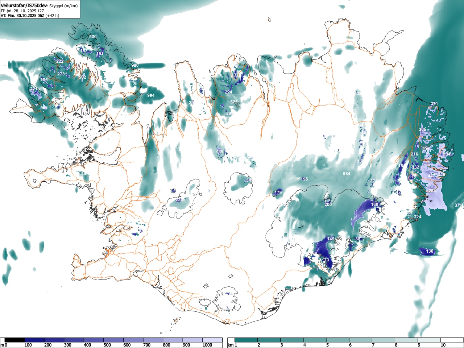The image size is (464, 348).
Task: Click the '185' visibility value
Action: click(x=44, y=80)
